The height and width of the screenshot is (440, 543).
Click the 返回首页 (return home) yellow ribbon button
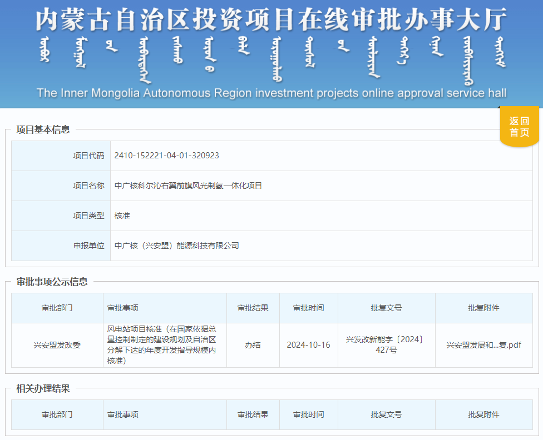pos(519,126)
